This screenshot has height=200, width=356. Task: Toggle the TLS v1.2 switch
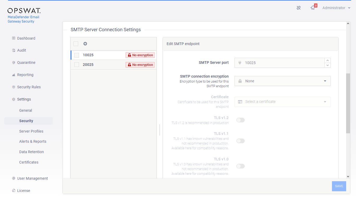(241, 120)
